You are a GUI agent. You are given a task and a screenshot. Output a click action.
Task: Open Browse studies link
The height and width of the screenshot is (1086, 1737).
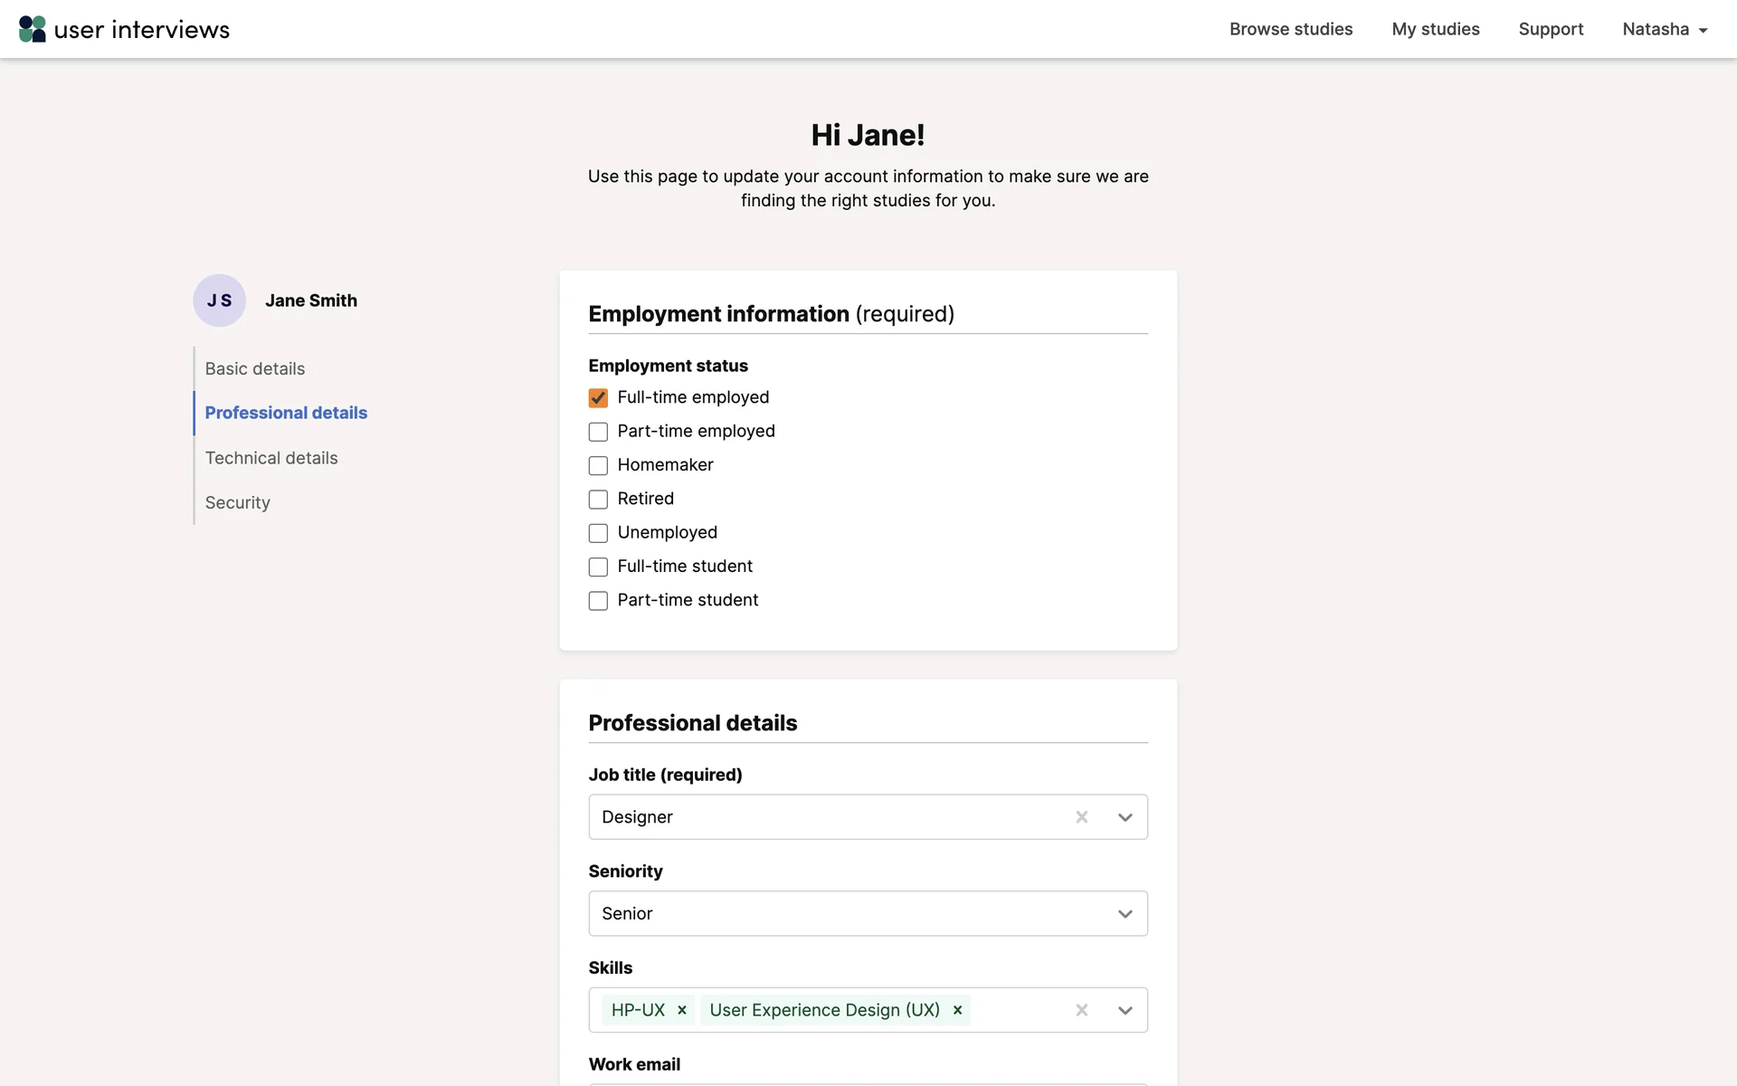click(x=1290, y=29)
